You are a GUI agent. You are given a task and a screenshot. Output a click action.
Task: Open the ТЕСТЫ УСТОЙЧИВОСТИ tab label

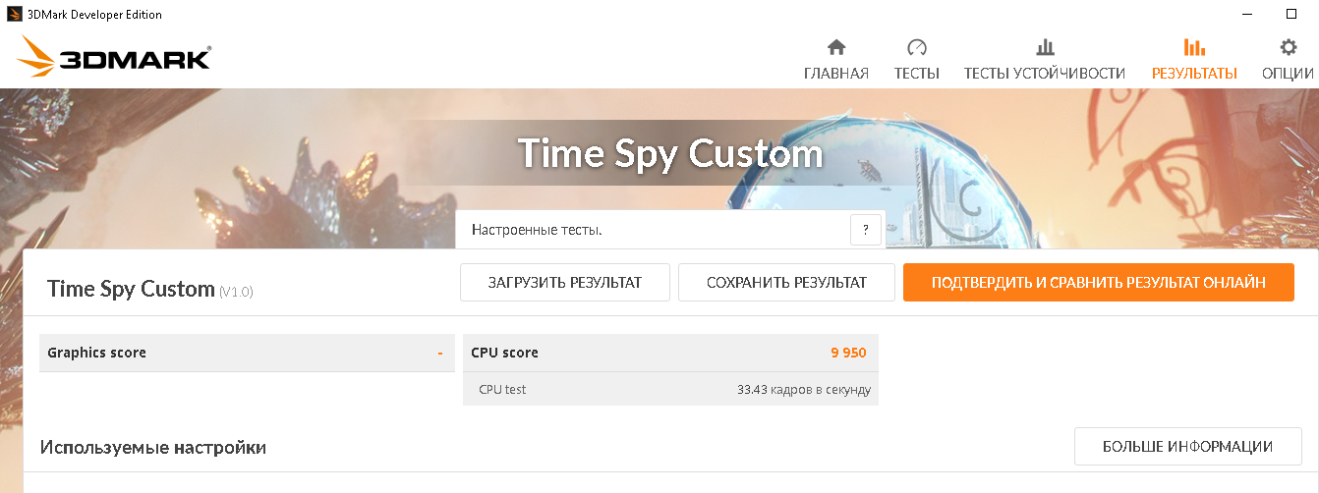pyautogui.click(x=1044, y=74)
